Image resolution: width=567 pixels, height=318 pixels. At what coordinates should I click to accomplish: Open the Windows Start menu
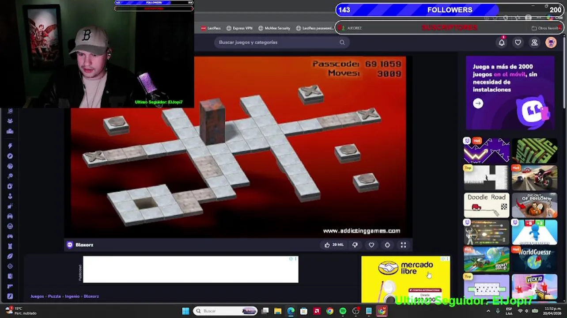(185, 311)
